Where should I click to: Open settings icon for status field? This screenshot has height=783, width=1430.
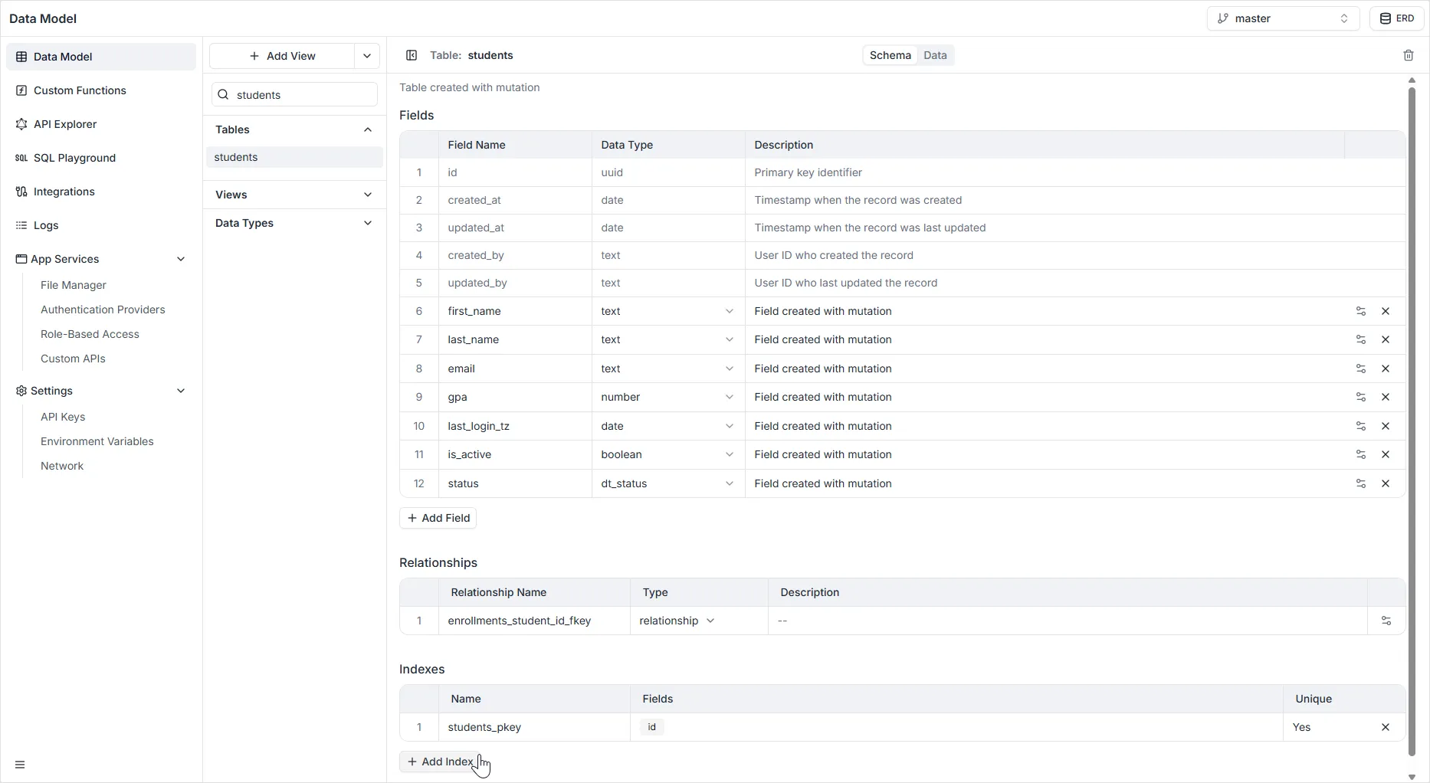coord(1360,483)
